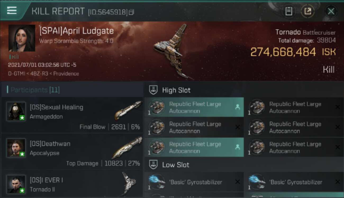Close the kill report window
The height and width of the screenshot is (198, 344).
[331, 11]
